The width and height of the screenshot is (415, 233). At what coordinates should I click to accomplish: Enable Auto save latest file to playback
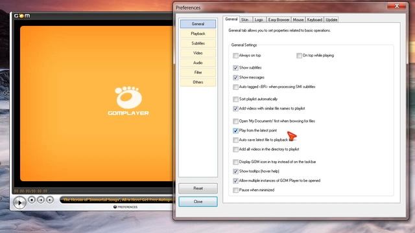pyautogui.click(x=235, y=140)
